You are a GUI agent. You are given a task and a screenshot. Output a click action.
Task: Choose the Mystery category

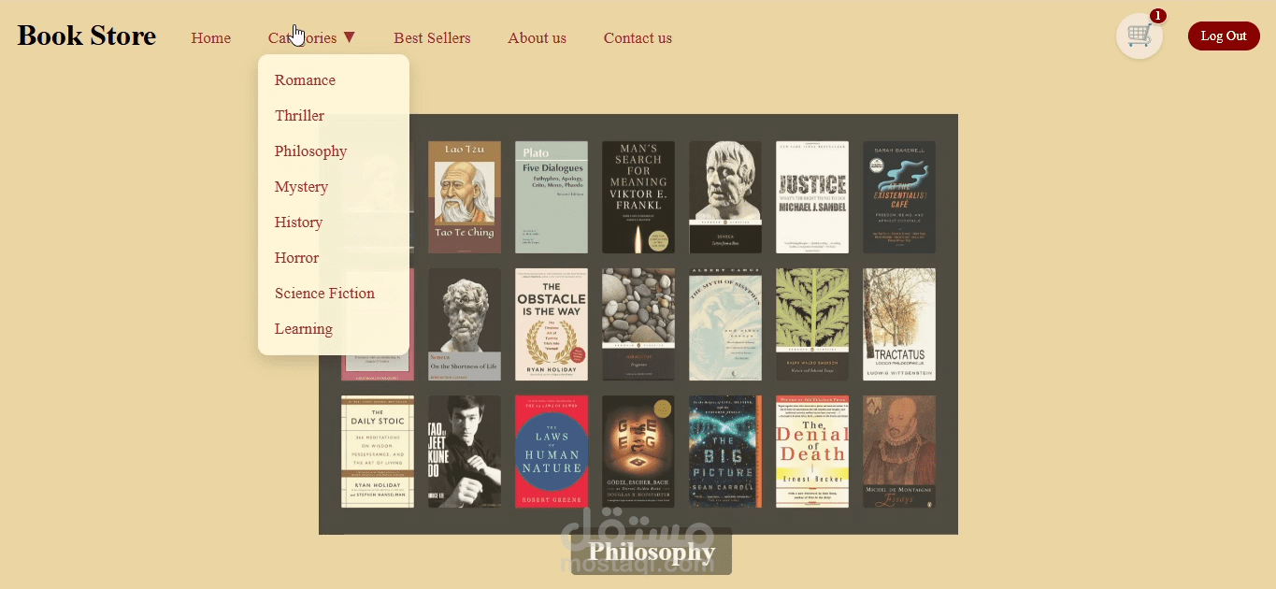301,187
